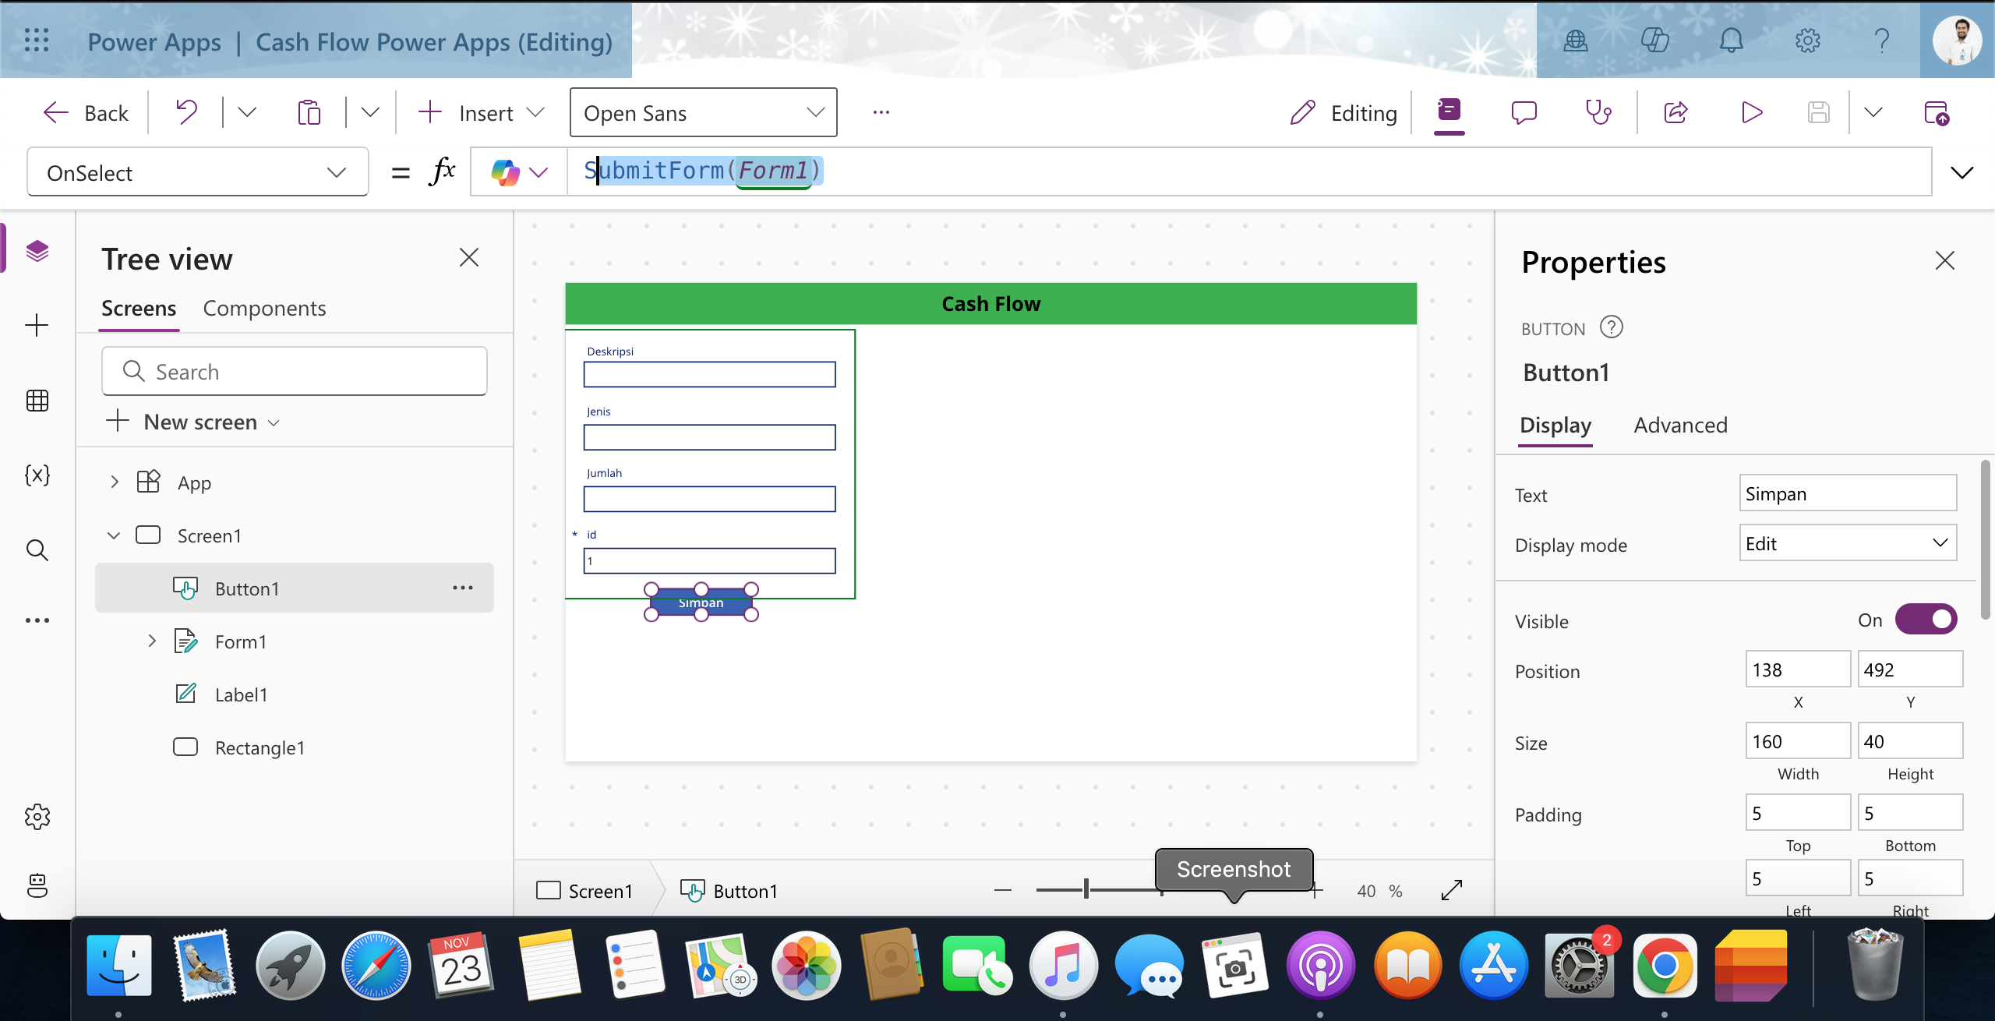Open the Data pane in left sidebar

point(37,401)
